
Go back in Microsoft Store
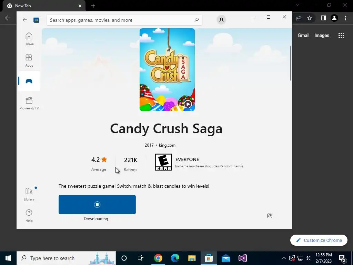(25, 20)
